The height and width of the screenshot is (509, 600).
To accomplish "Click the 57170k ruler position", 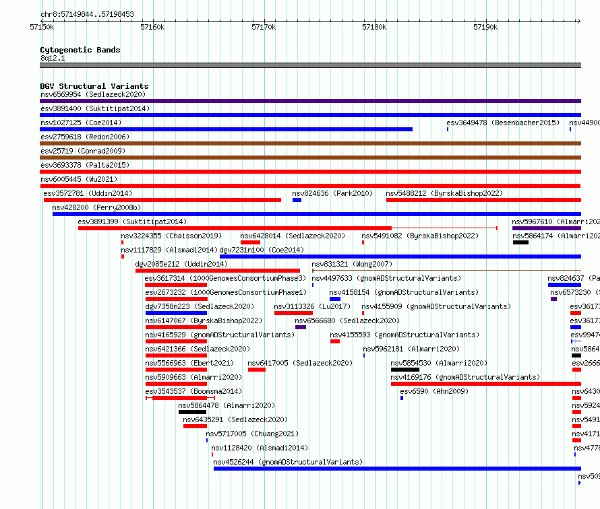I will pyautogui.click(x=264, y=27).
